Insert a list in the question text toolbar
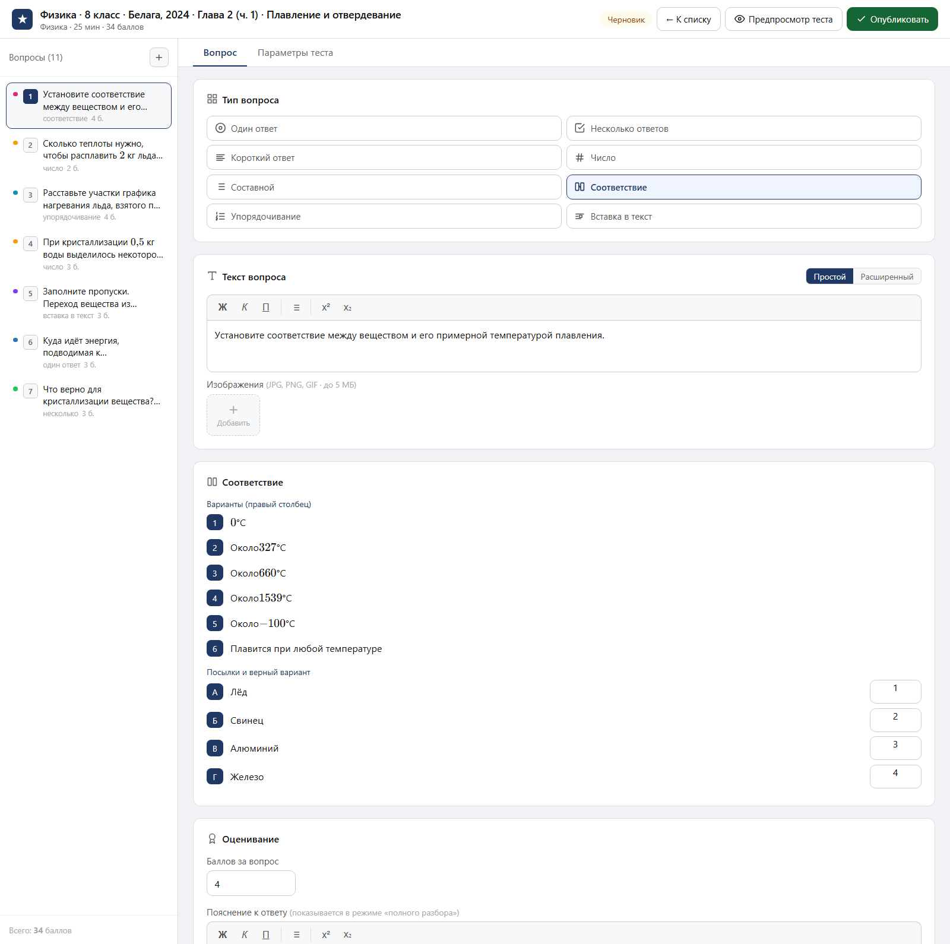 click(x=297, y=308)
